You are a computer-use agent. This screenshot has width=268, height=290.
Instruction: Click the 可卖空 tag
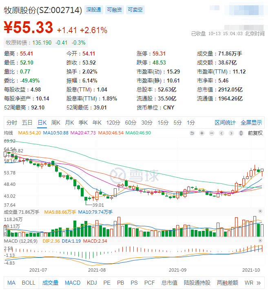(135, 10)
